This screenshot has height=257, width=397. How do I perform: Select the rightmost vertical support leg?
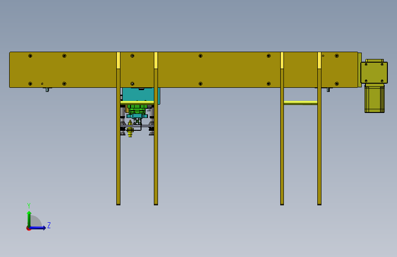[319, 128]
